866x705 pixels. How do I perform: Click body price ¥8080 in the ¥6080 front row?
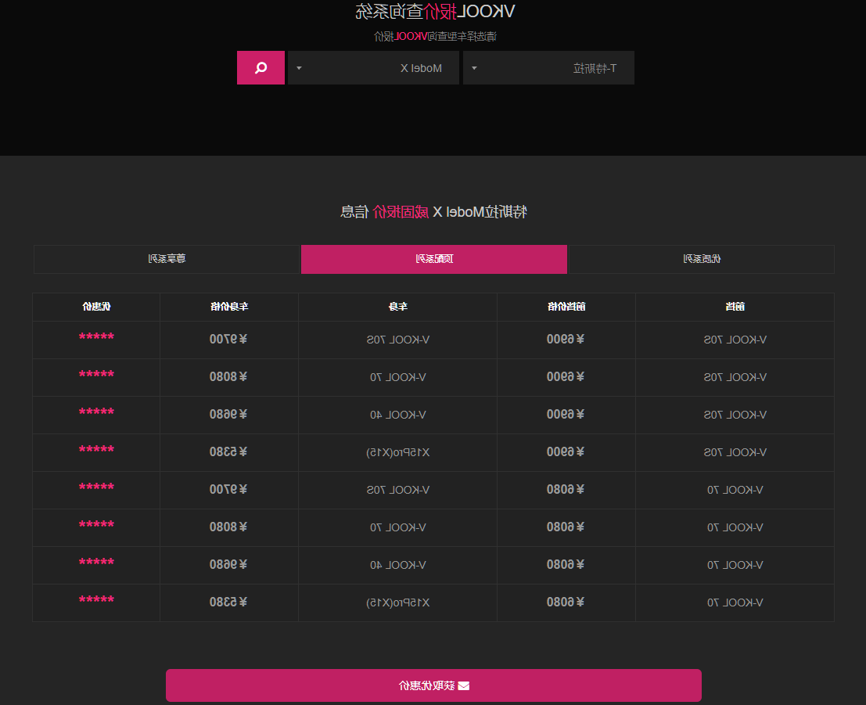[x=228, y=527]
